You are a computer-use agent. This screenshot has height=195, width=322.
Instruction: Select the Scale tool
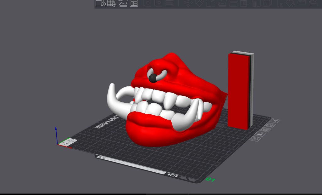[210, 3]
